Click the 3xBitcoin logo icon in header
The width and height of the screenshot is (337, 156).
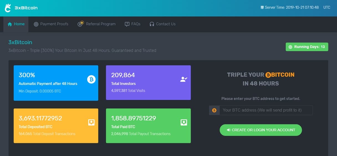8,8
